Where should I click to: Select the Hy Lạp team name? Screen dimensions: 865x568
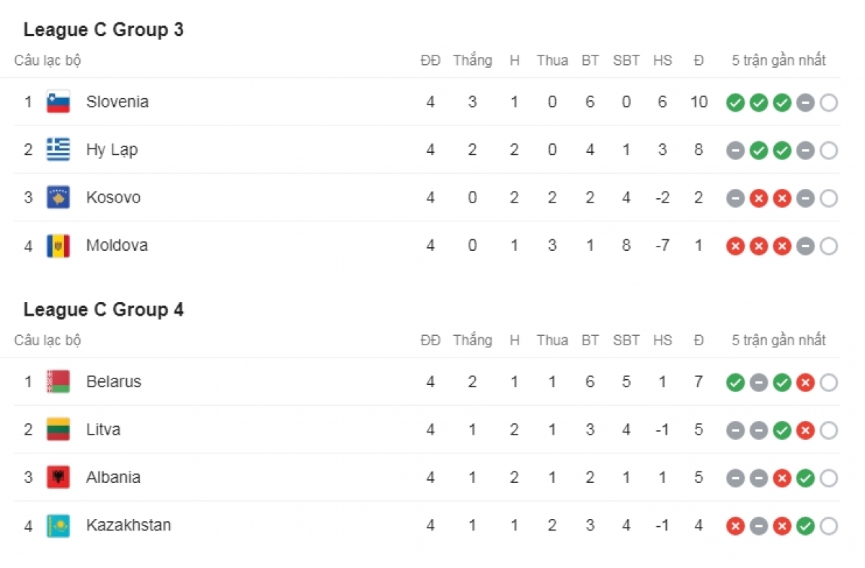[x=112, y=150]
